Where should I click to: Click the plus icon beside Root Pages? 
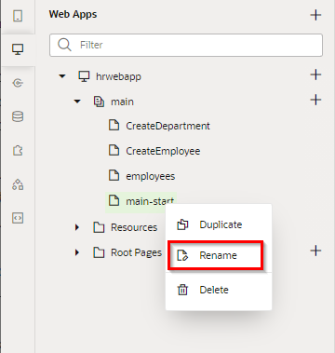click(315, 251)
